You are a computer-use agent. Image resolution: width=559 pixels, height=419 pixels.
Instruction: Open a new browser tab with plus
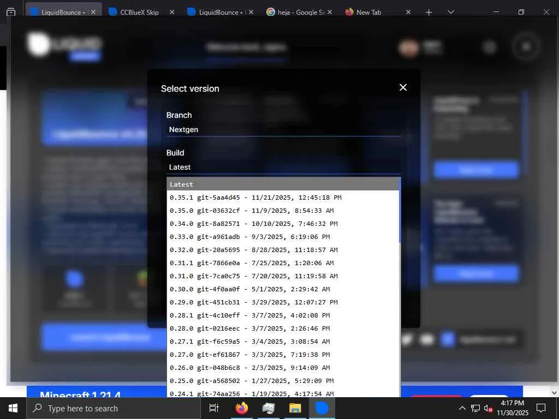pos(429,13)
